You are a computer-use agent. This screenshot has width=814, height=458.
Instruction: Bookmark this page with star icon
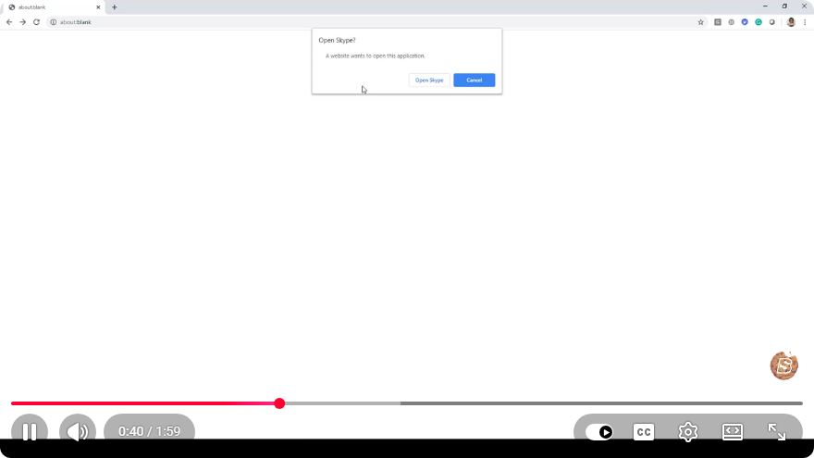[x=701, y=22]
